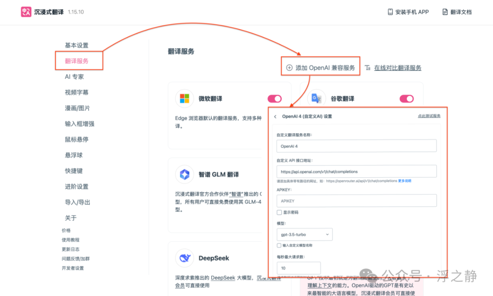Screen dimensions: 493x296
Task: Check the 输入自定义模型名称 checkbox
Action: click(279, 245)
